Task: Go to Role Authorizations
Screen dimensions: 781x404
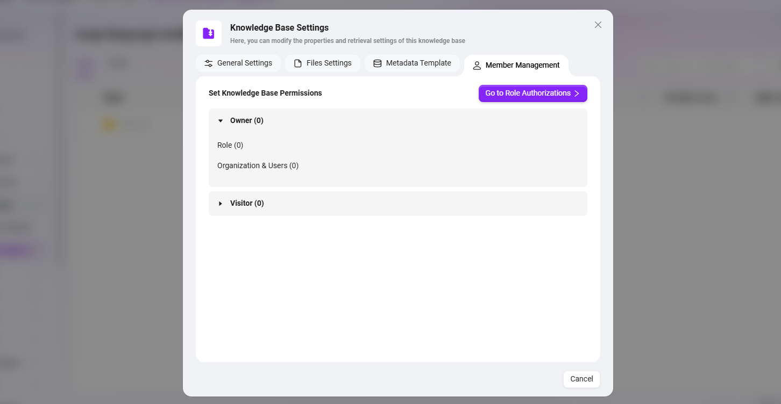Action: pyautogui.click(x=528, y=93)
